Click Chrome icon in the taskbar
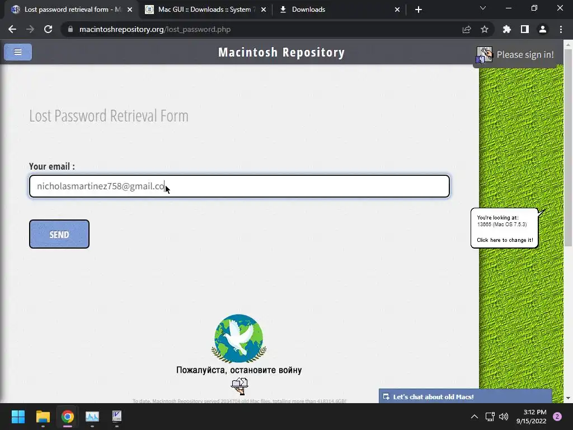Viewport: 573px width, 430px height. click(x=68, y=417)
